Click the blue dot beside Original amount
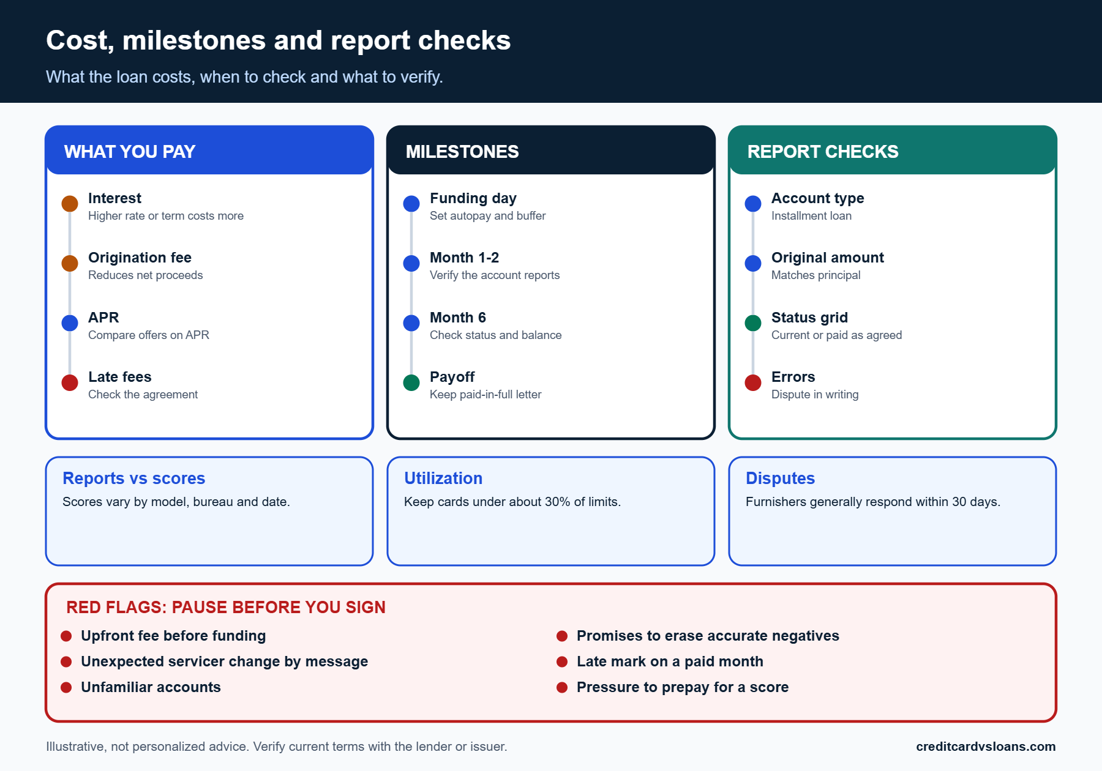The image size is (1102, 771). click(x=753, y=263)
